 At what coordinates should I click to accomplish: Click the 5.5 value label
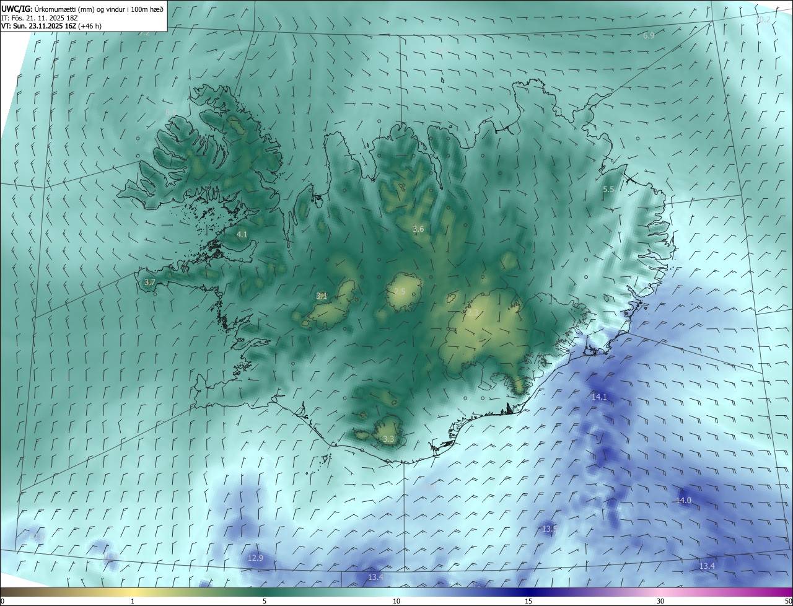click(x=608, y=190)
